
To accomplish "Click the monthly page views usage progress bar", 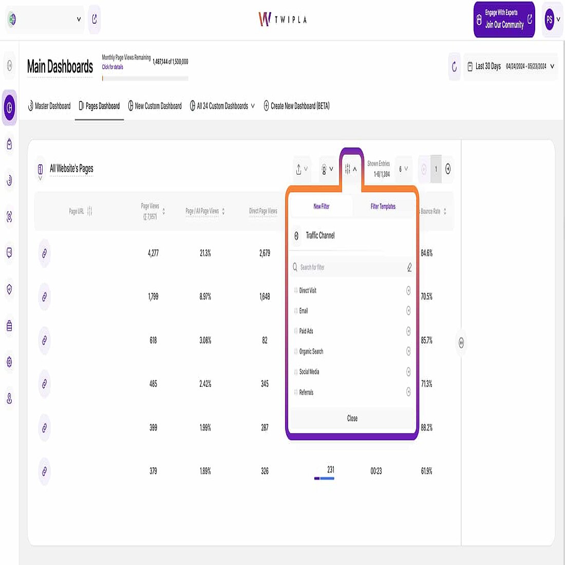I will tap(145, 78).
